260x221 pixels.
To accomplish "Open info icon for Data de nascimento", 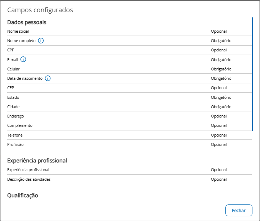I will tap(48, 78).
